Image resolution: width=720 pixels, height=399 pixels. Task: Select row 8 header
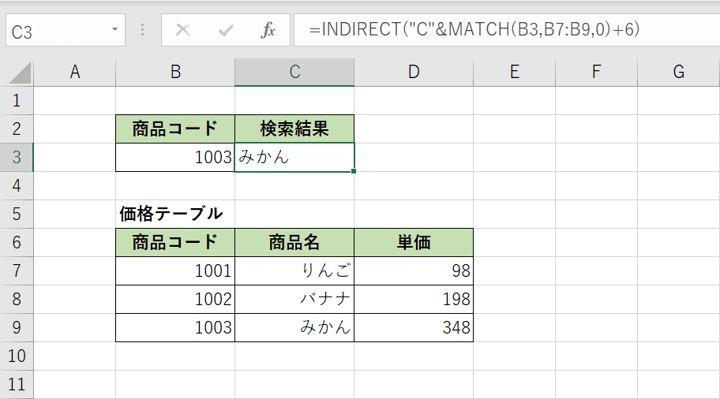point(17,300)
